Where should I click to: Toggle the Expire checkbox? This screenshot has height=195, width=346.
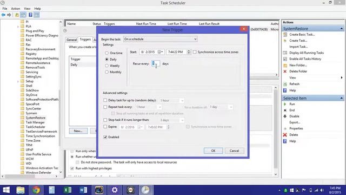pyautogui.click(x=105, y=127)
